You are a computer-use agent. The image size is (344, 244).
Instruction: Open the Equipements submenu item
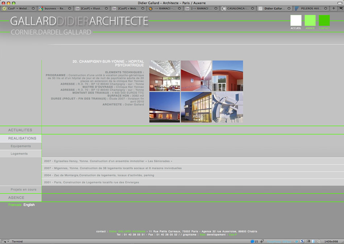point(21,146)
